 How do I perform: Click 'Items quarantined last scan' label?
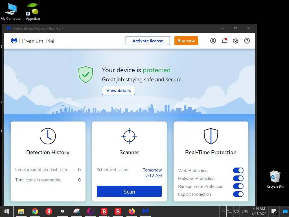click(x=41, y=170)
